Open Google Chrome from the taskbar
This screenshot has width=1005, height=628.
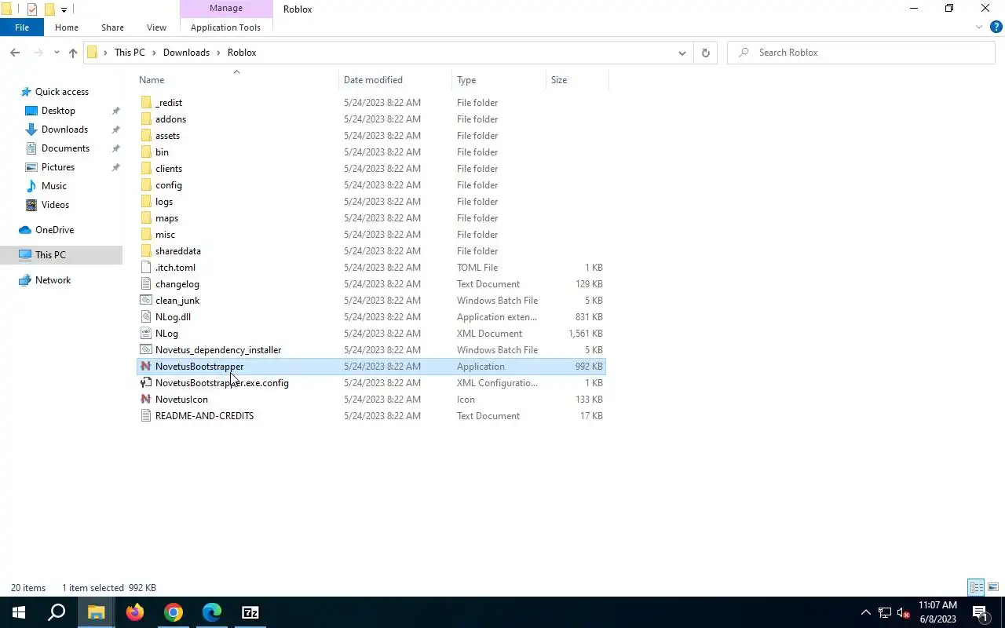[174, 612]
